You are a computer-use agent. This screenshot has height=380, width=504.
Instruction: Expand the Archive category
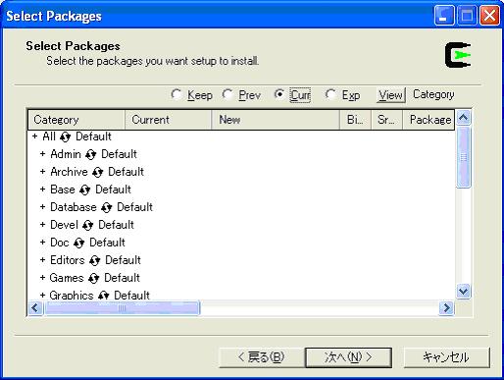pyautogui.click(x=42, y=172)
